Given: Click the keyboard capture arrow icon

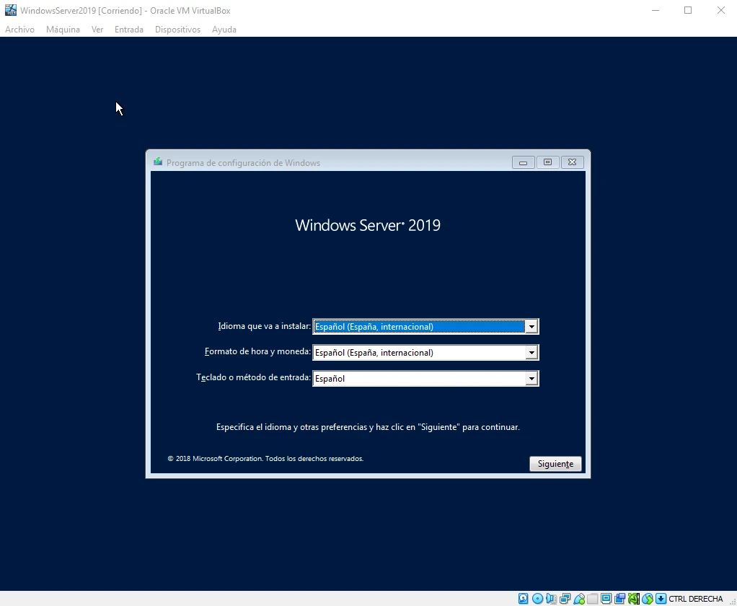Looking at the screenshot, I should click(x=661, y=599).
